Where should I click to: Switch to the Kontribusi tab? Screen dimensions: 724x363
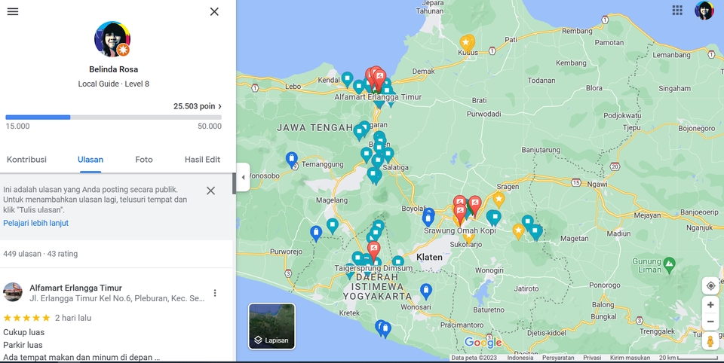pos(27,160)
